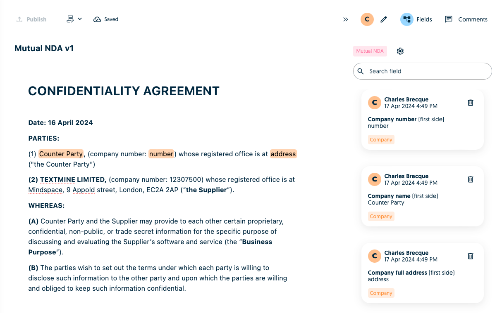Click the Mutual NDA pink tag
Screen dimensions: 502x313
point(370,51)
